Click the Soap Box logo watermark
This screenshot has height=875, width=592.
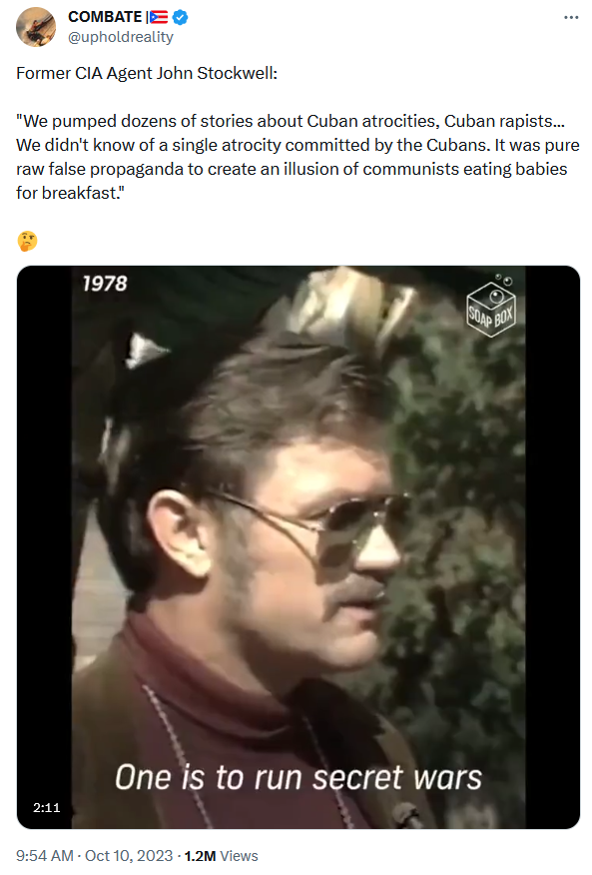(491, 306)
